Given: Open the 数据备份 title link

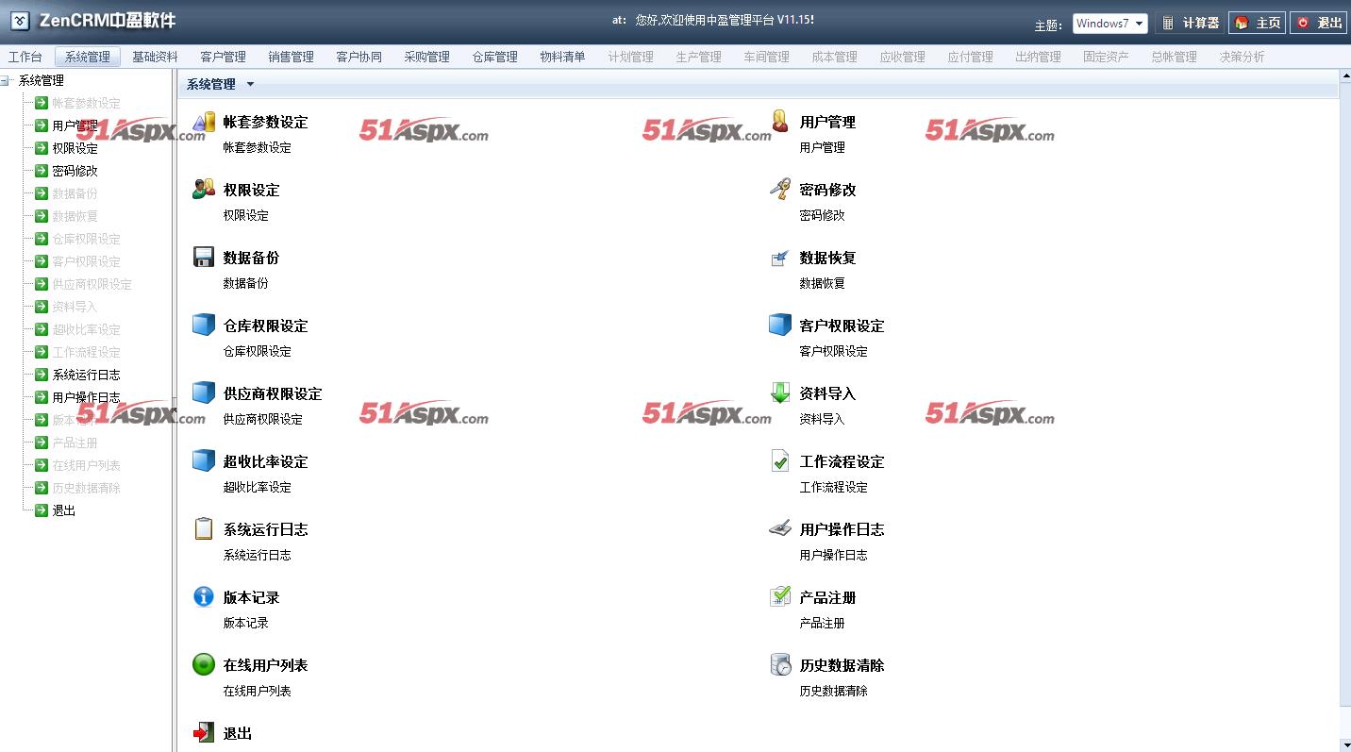Looking at the screenshot, I should click(251, 258).
